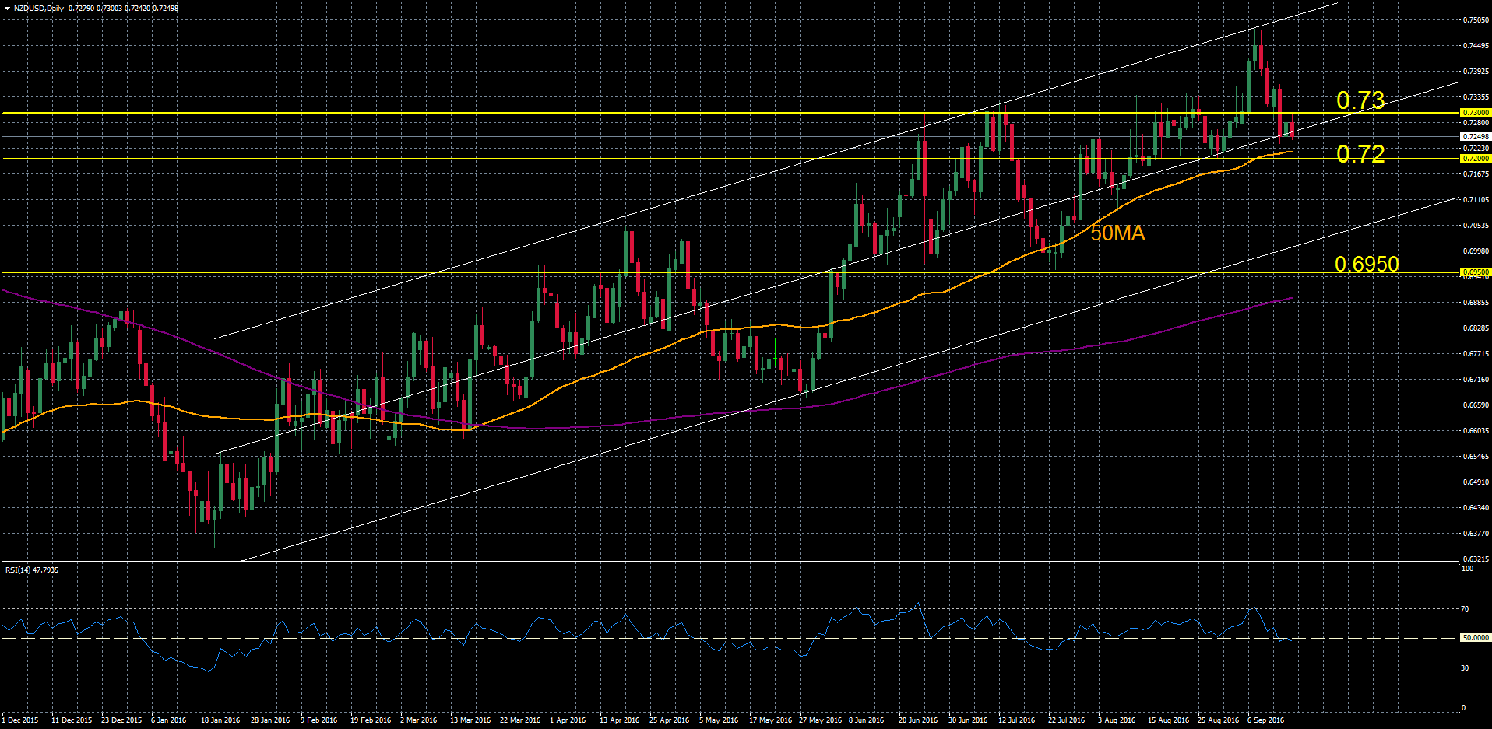Click the 0.69980 price axis label

tap(1476, 251)
